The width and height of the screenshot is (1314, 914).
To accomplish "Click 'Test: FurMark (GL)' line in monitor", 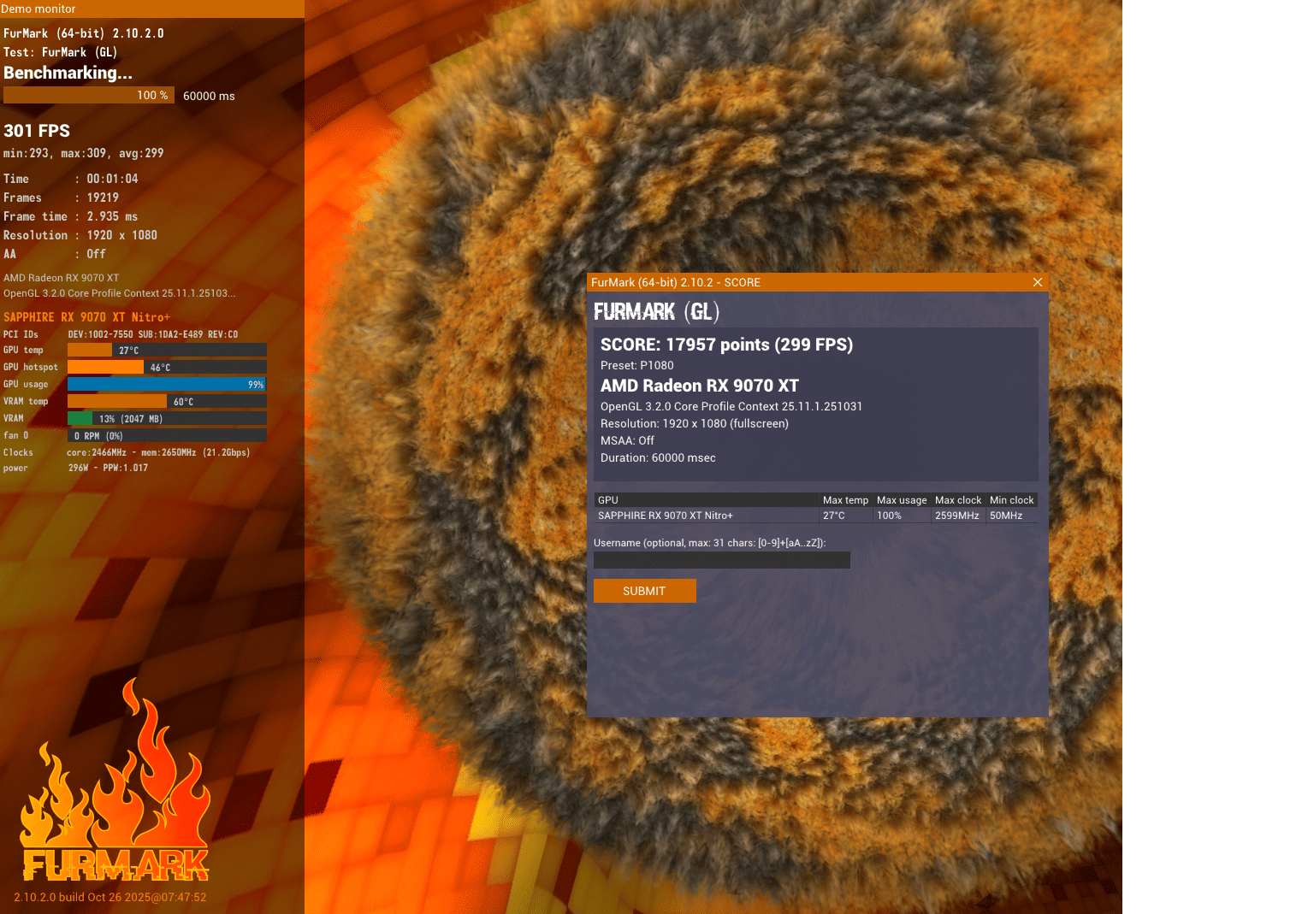I will (x=60, y=52).
